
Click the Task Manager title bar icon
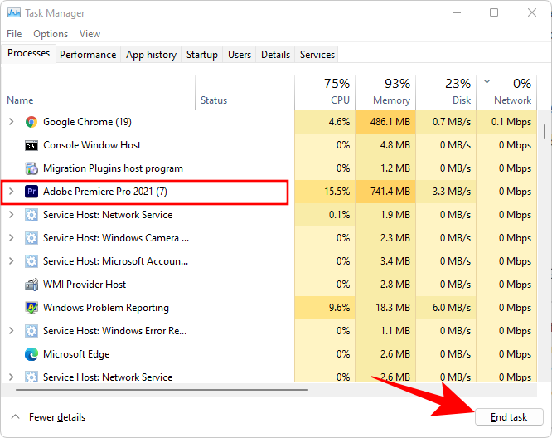[x=14, y=13]
